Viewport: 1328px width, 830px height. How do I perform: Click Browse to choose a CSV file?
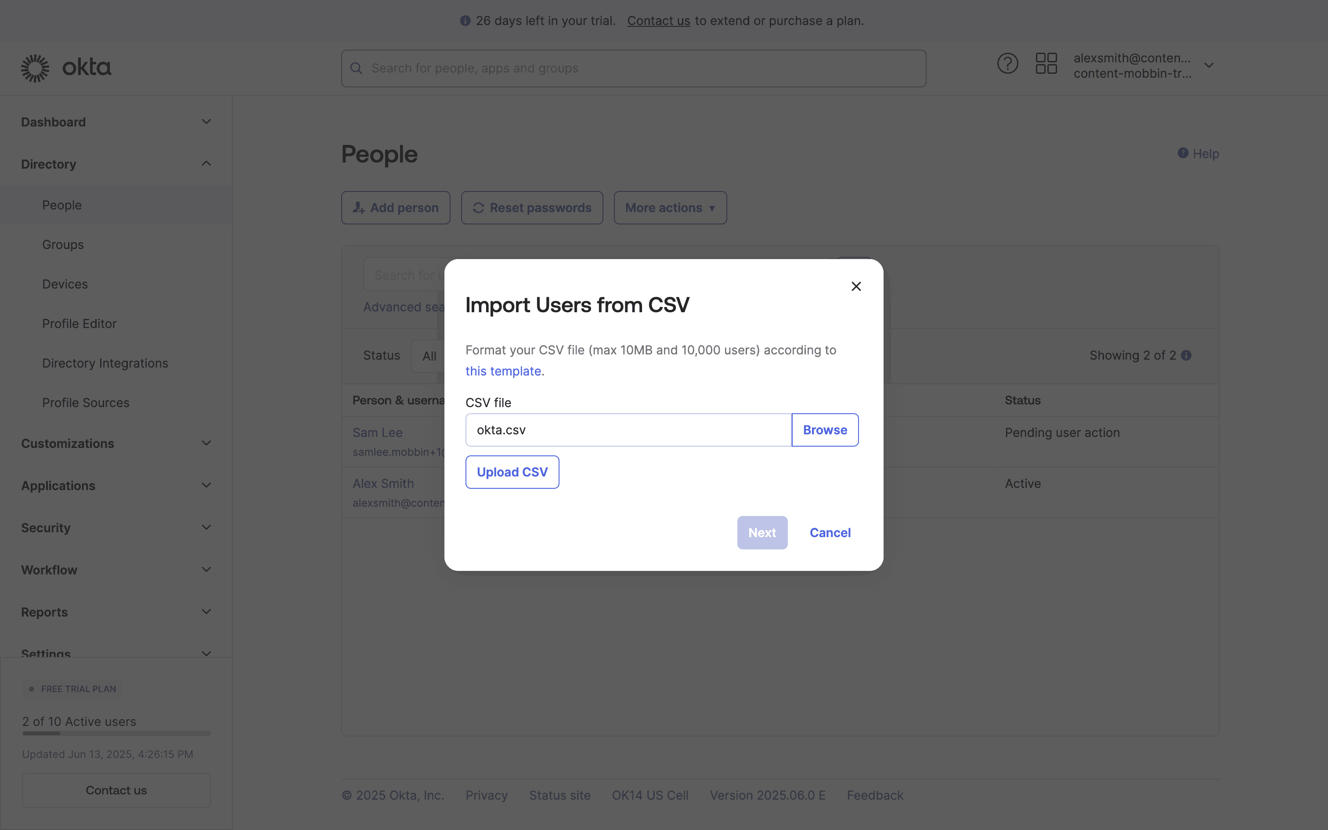[x=825, y=430]
